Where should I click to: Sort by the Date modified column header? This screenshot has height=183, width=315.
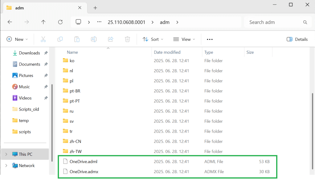167,52
